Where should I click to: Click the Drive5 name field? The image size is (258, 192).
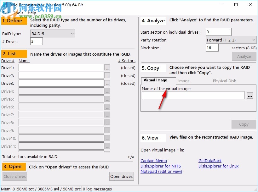click(61, 99)
